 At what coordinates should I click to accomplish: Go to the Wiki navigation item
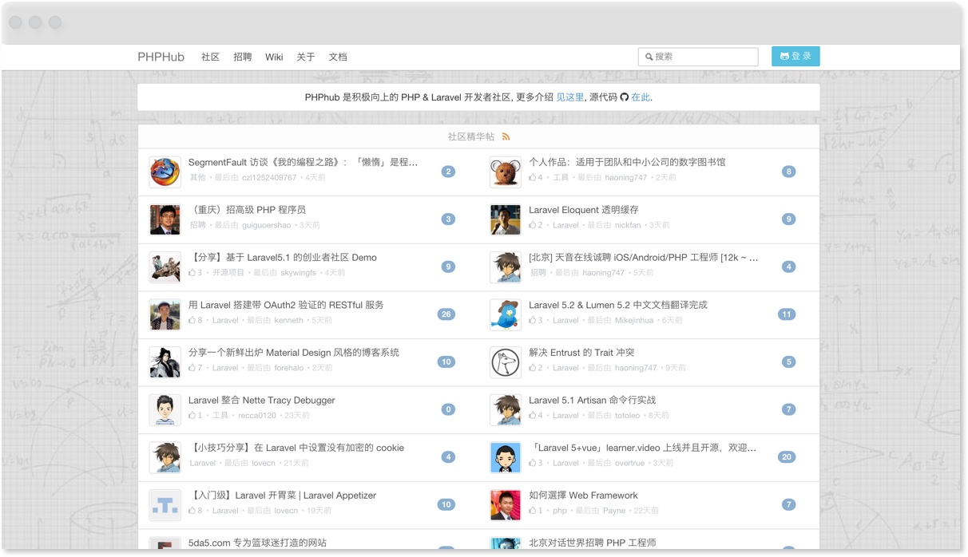coord(274,57)
